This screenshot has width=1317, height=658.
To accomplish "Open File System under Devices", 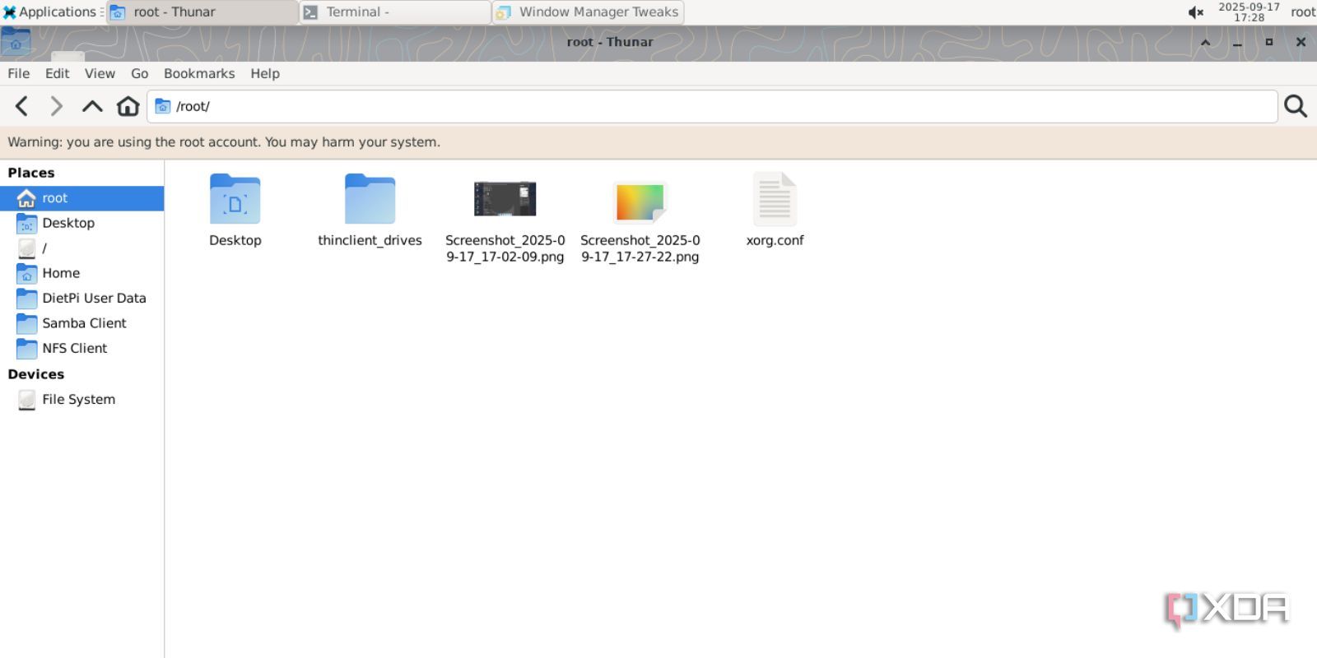I will (x=81, y=399).
